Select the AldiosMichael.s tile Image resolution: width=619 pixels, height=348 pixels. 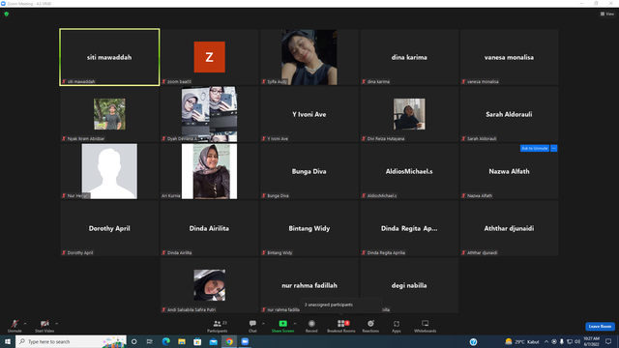(x=409, y=171)
